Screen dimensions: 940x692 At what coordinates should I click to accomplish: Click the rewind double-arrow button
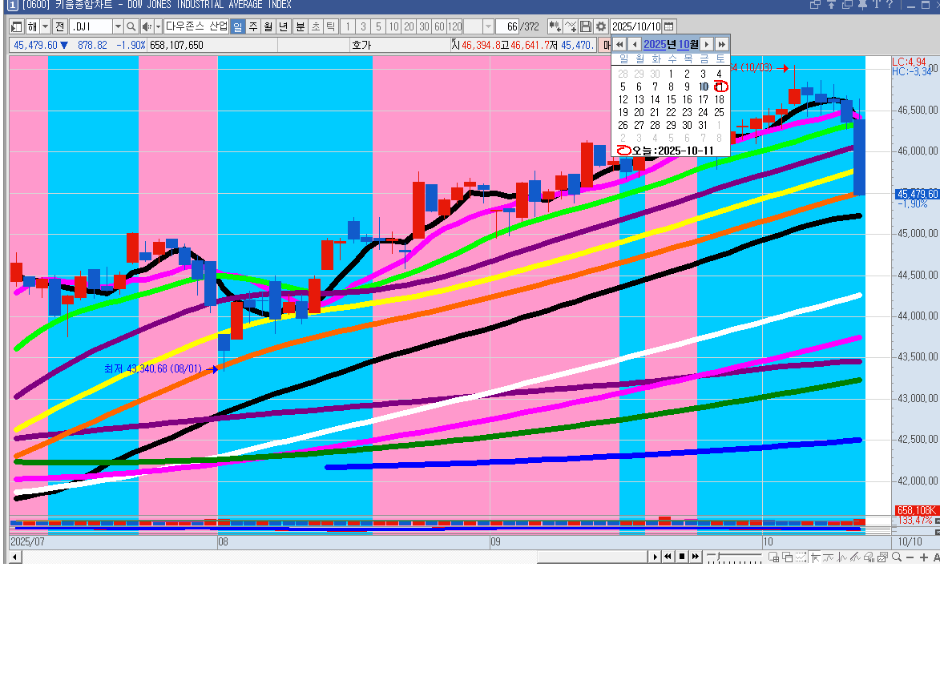[668, 557]
